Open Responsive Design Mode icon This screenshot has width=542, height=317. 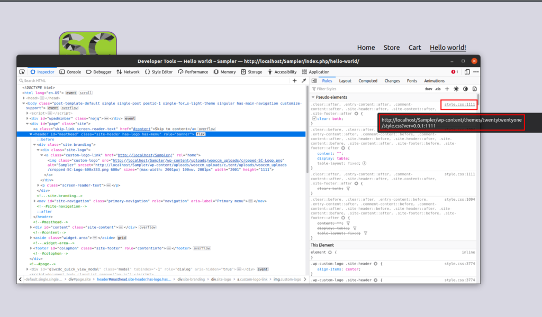tap(467, 72)
